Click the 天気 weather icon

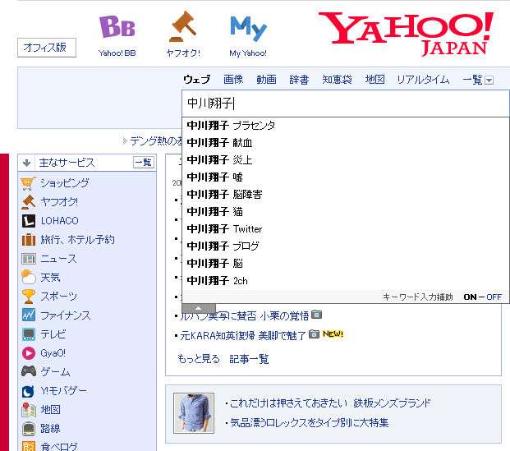28,277
